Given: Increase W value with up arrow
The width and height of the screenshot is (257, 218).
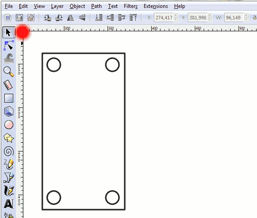Looking at the screenshot, I should (x=246, y=15).
